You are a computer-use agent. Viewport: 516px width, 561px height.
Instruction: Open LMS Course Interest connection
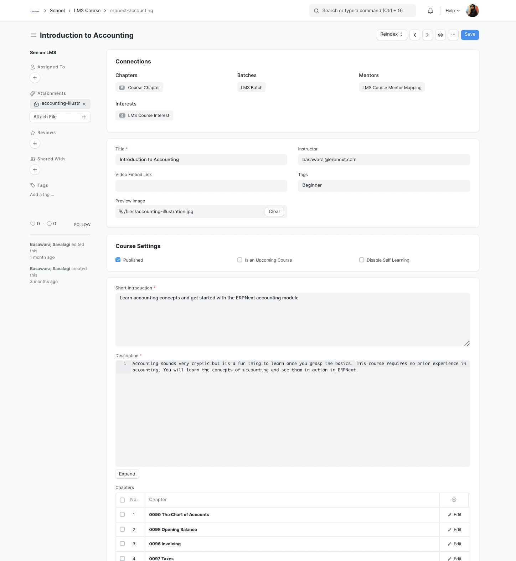(x=144, y=115)
